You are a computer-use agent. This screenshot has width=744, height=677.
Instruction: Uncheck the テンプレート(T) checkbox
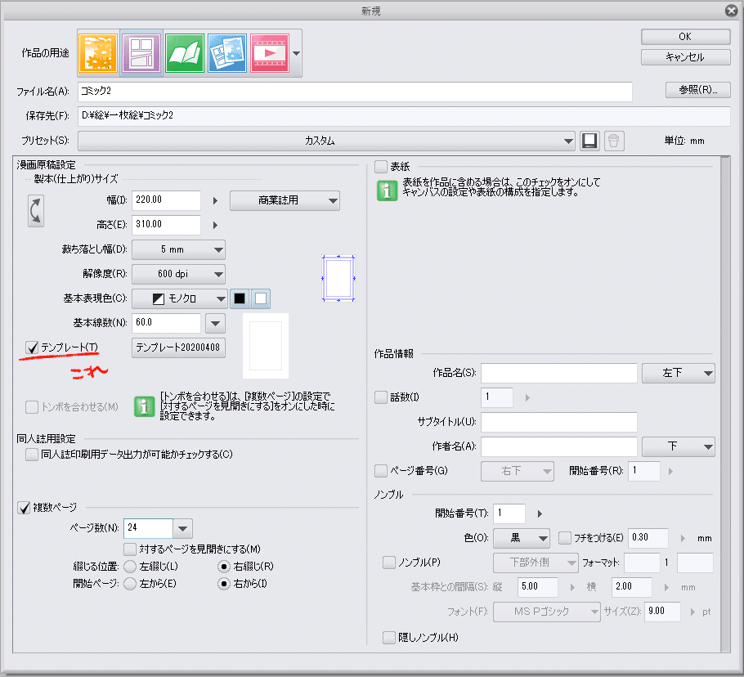(x=32, y=347)
